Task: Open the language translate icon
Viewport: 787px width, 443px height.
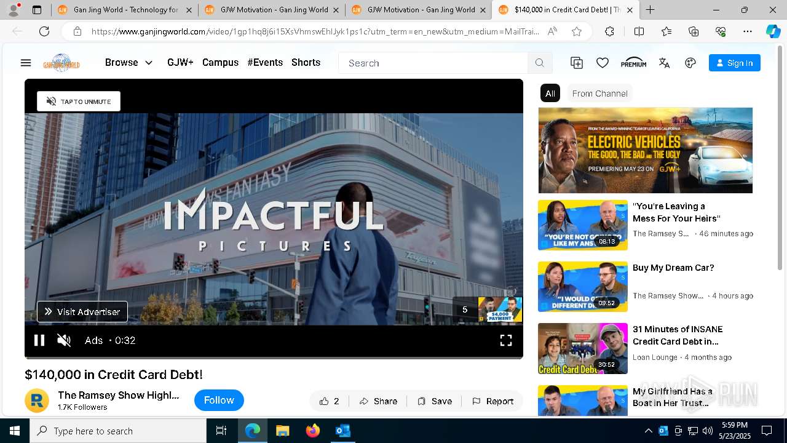Action: coord(664,63)
